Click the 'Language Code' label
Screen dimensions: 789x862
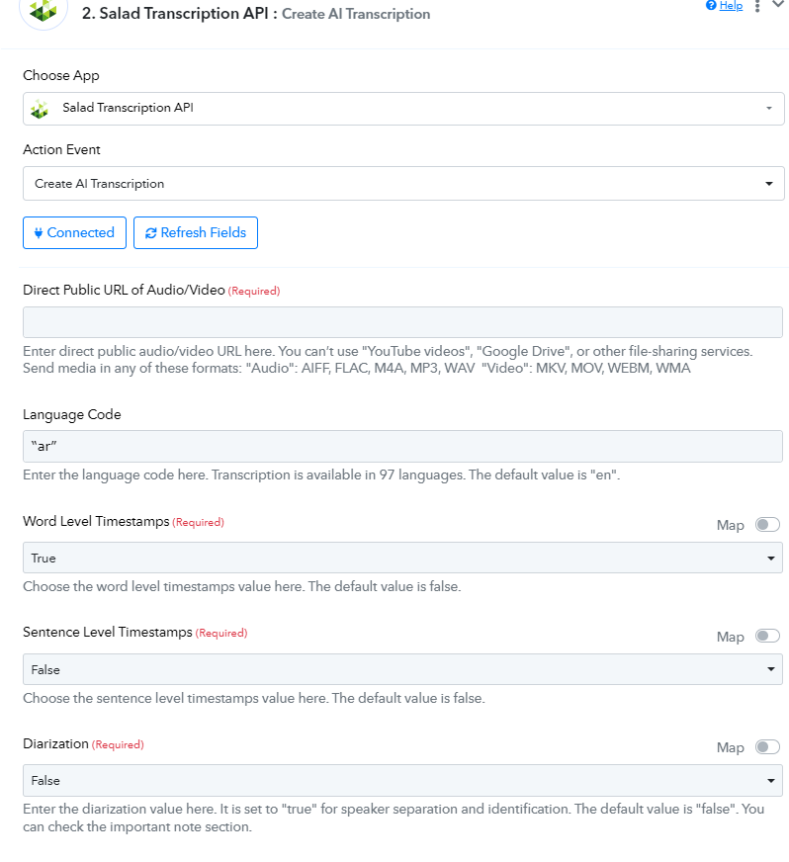72,414
